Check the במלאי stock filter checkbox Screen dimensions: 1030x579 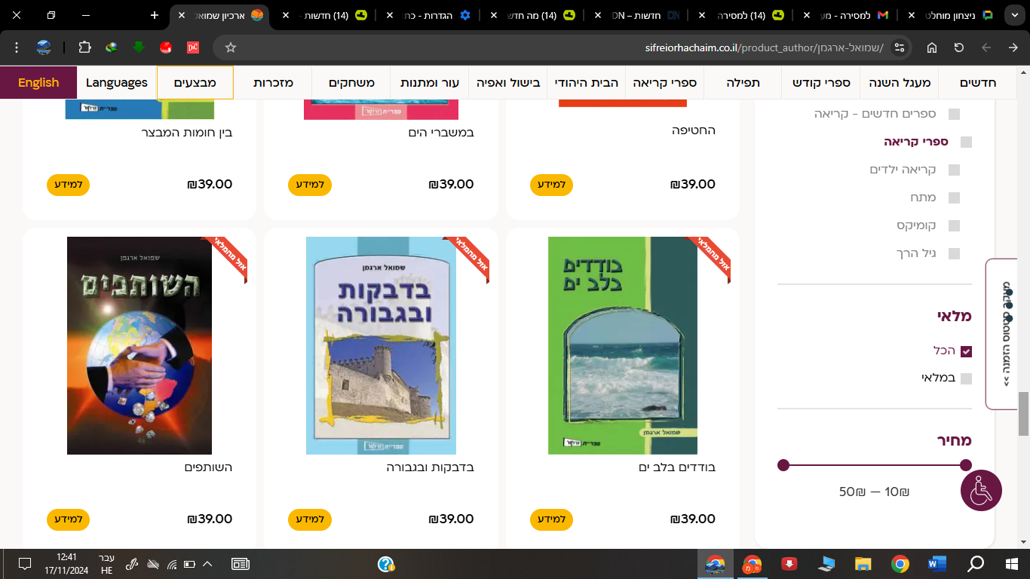(966, 378)
